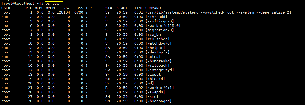This screenshot has width=305, height=105.
Task: Select the RSS column header
Action: pos(80,8)
